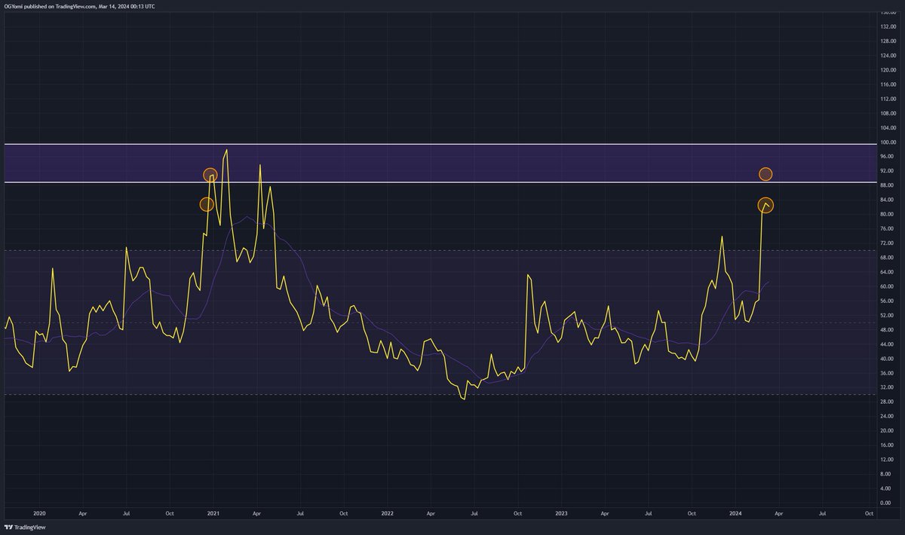
Task: Click the TradingView logo in bottom corner
Action: tap(24, 527)
